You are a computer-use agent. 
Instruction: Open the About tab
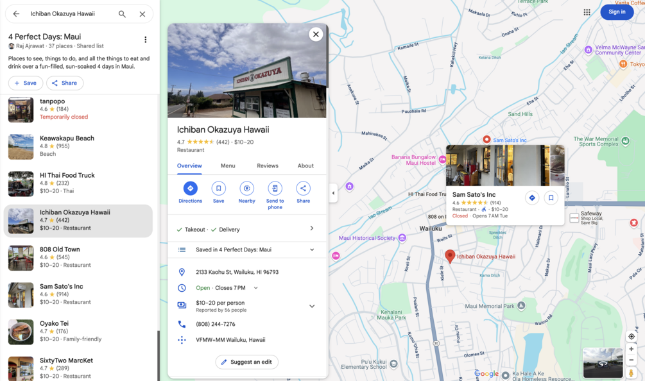click(305, 165)
